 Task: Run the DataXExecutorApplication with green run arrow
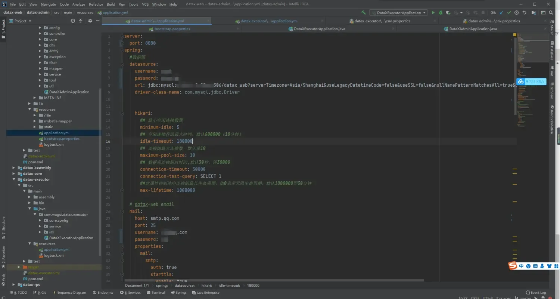click(433, 12)
